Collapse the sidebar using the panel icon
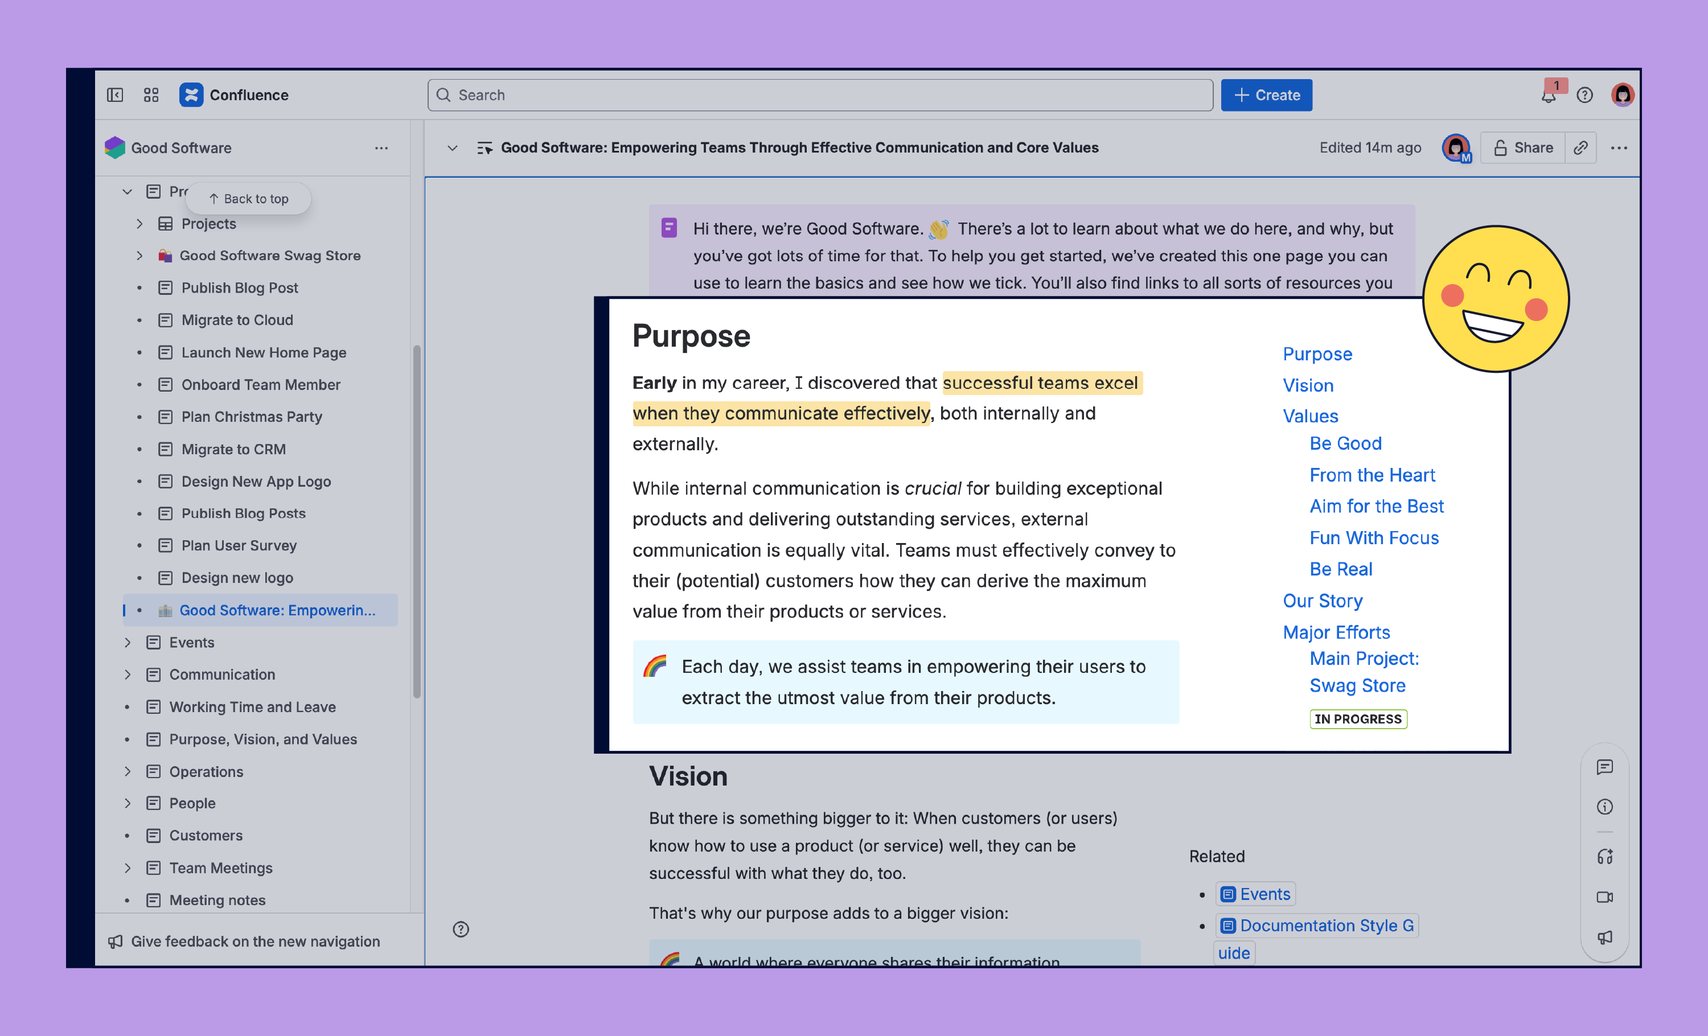The width and height of the screenshot is (1708, 1036). point(115,95)
